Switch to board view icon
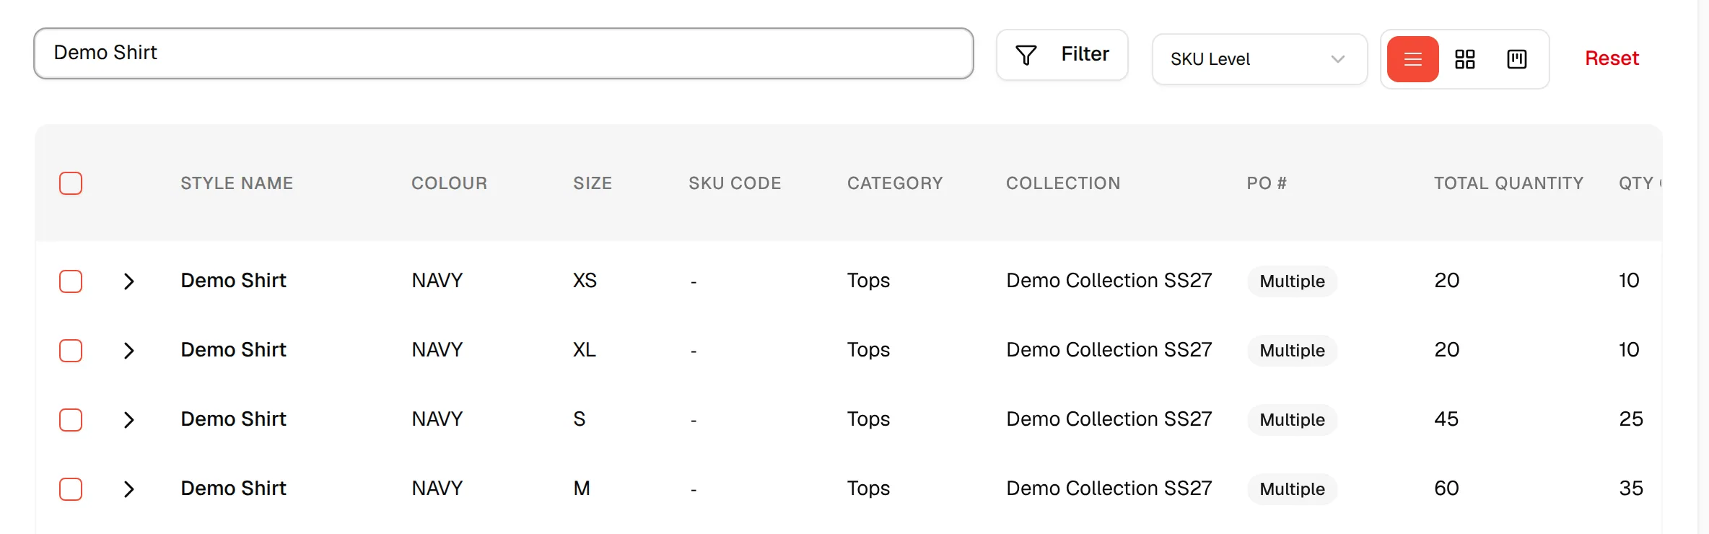The width and height of the screenshot is (1709, 534). [x=1516, y=59]
